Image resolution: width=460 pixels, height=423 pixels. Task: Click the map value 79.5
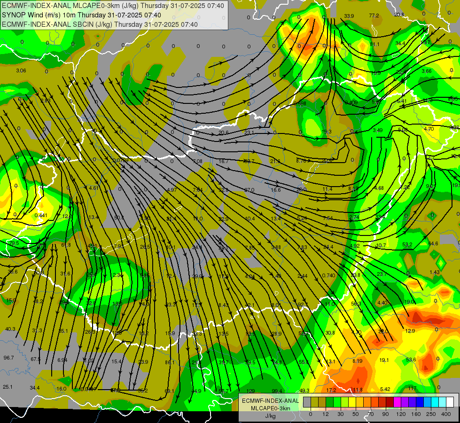[x=14, y=243]
